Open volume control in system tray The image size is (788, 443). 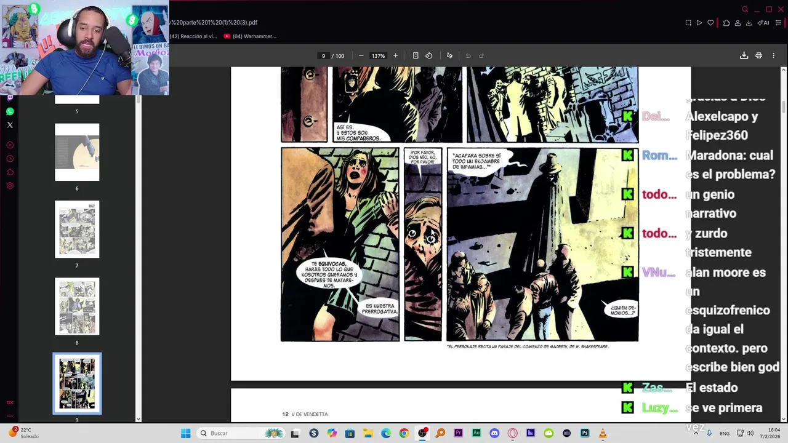[750, 433]
